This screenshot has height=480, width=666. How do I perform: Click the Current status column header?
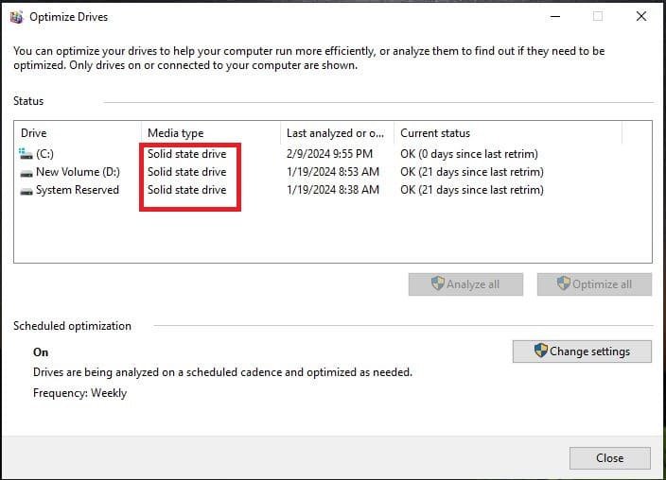(x=435, y=133)
